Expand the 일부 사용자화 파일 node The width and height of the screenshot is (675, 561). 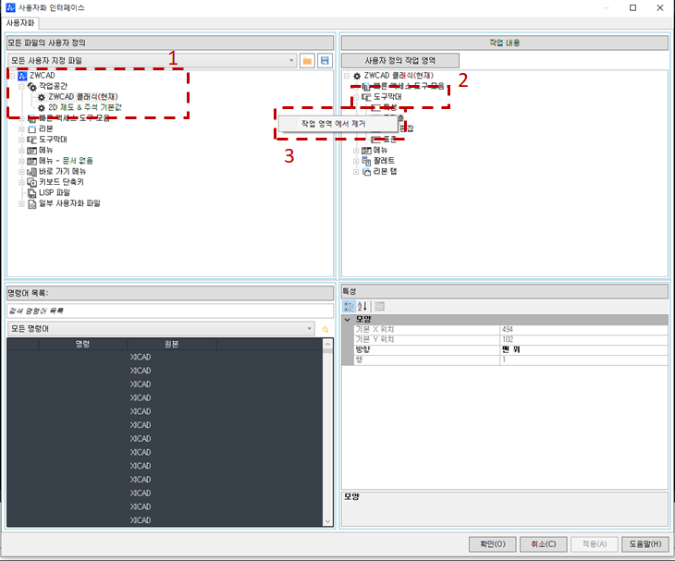pyautogui.click(x=21, y=204)
